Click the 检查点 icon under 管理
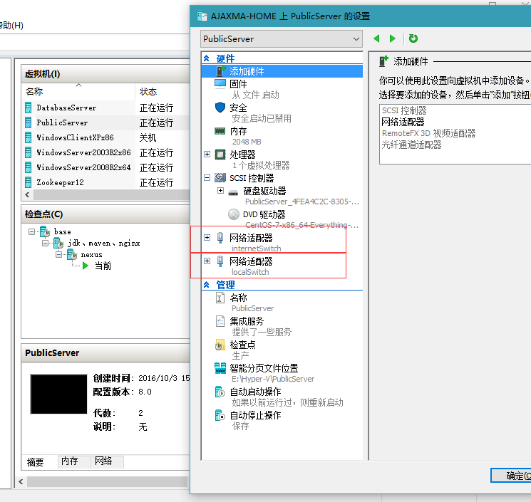Screen dimensions: 531x502 220,345
